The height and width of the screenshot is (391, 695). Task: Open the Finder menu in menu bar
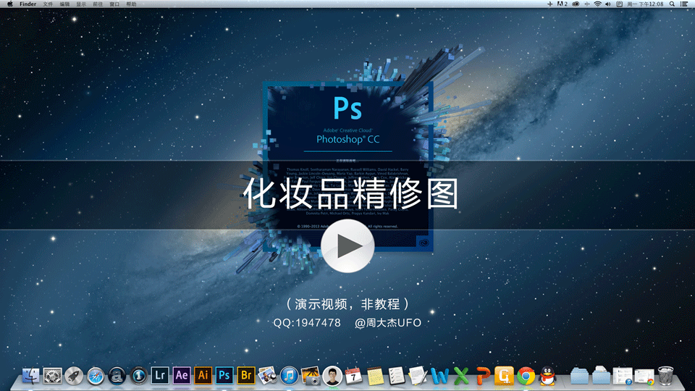[28, 4]
